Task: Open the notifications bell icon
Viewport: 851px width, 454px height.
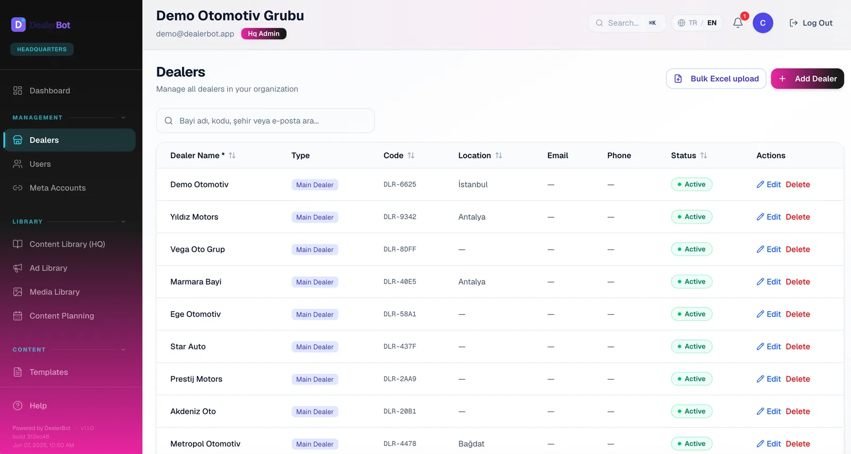Action: 738,23
